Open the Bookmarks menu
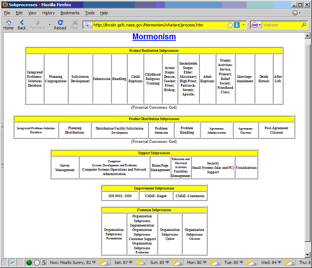 pos(70,13)
